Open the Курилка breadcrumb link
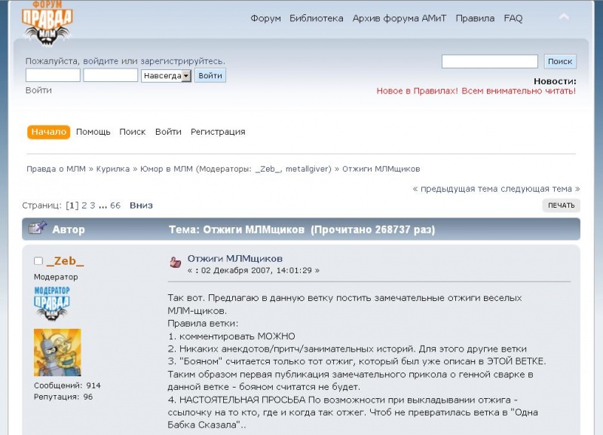Image resolution: width=603 pixels, height=435 pixels. (x=113, y=169)
